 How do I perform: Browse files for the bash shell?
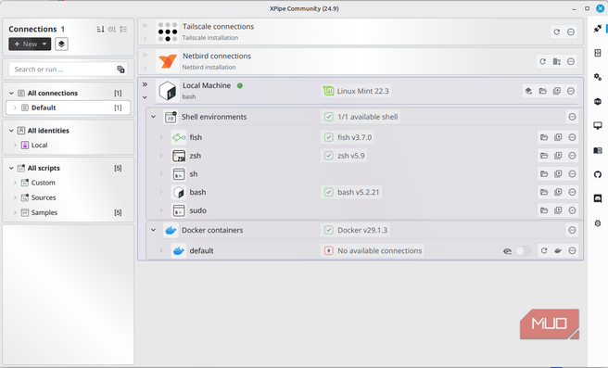pyautogui.click(x=544, y=192)
